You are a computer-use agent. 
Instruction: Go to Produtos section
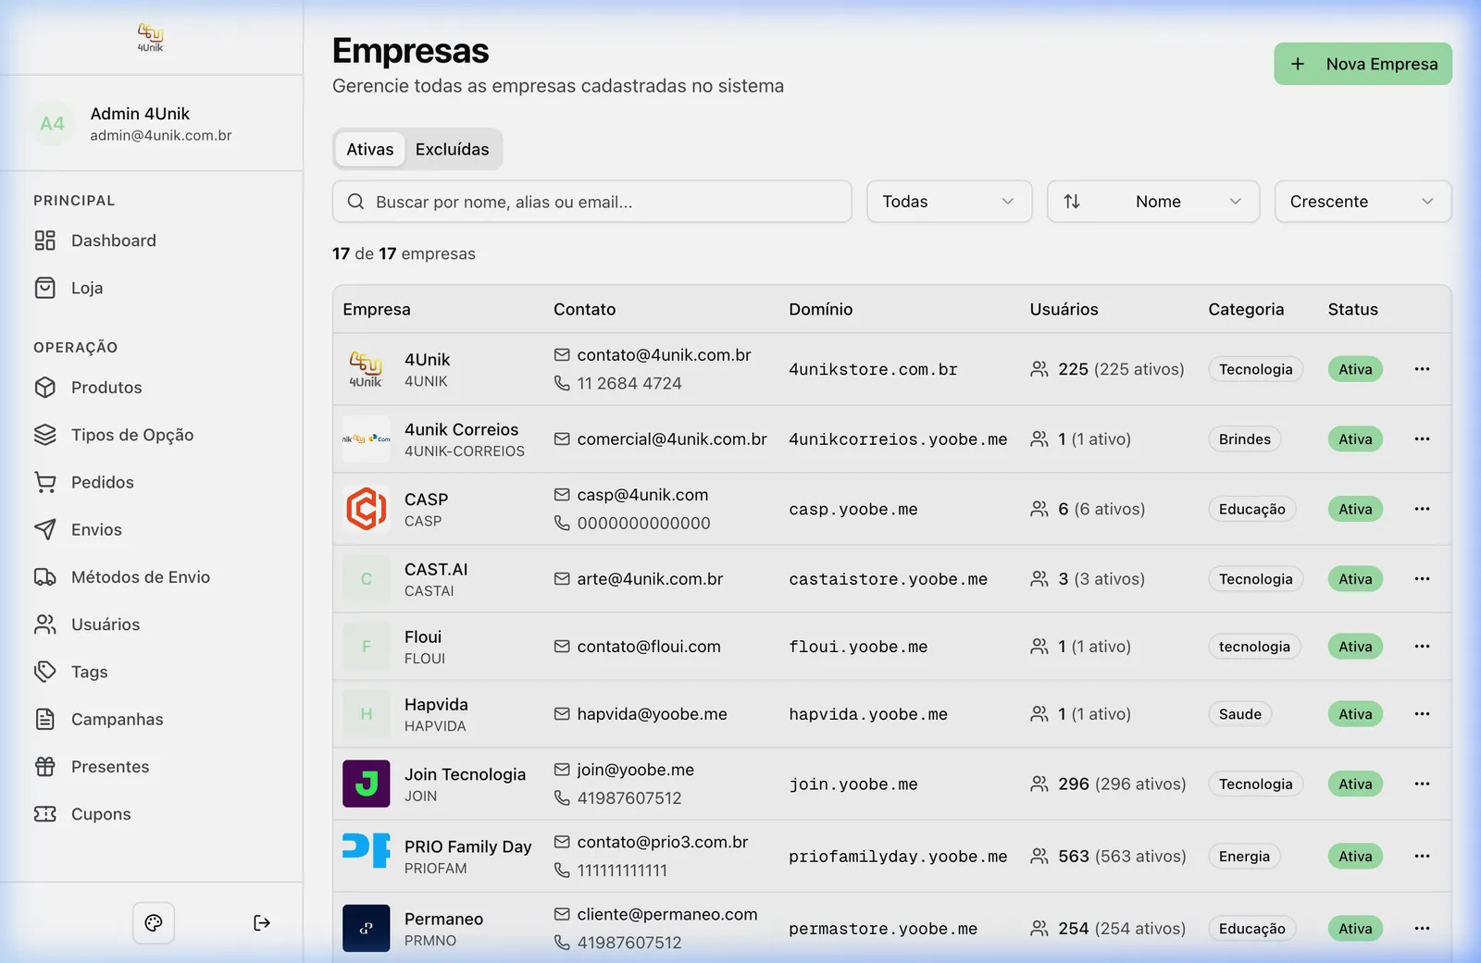point(106,388)
